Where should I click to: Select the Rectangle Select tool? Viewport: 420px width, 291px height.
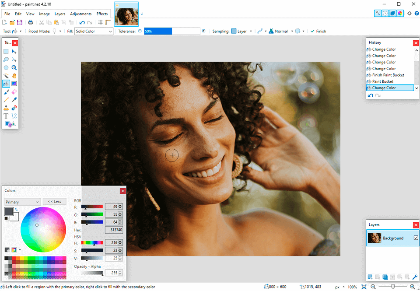[x=6, y=52]
